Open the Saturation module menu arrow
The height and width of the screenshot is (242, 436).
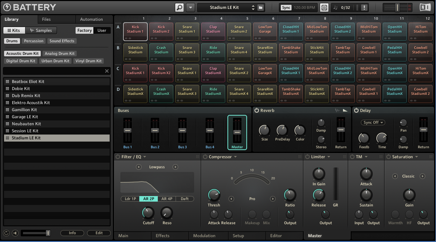416,157
